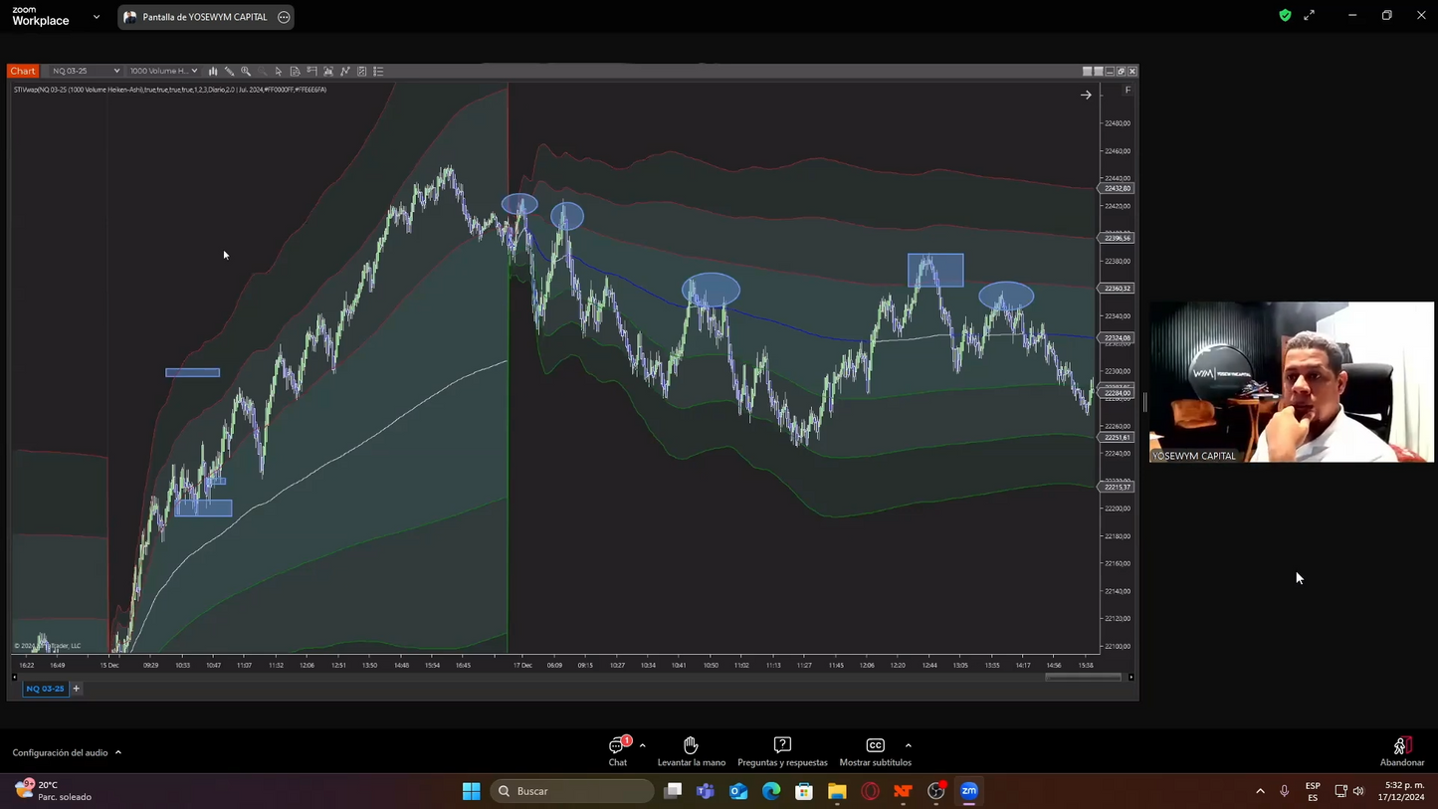Toggle the crosshair tool on the chart
The width and height of the screenshot is (1438, 809).
311,71
